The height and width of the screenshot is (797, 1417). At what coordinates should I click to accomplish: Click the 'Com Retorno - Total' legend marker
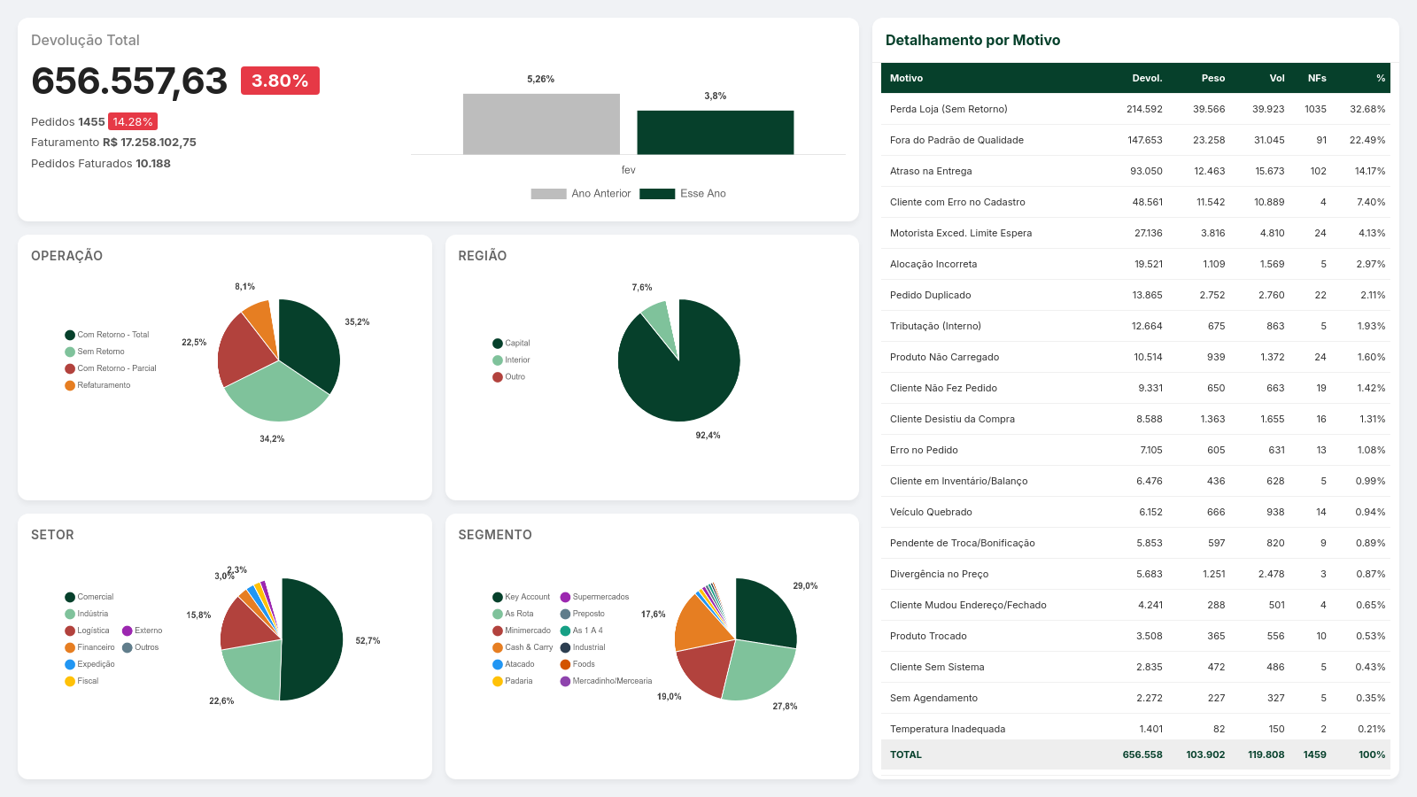[70, 335]
